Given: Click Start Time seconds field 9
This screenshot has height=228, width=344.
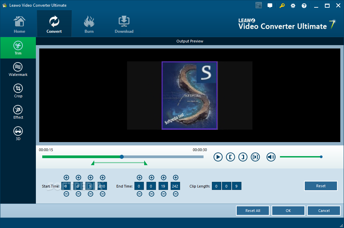Looking at the screenshot, I should click(90, 186).
